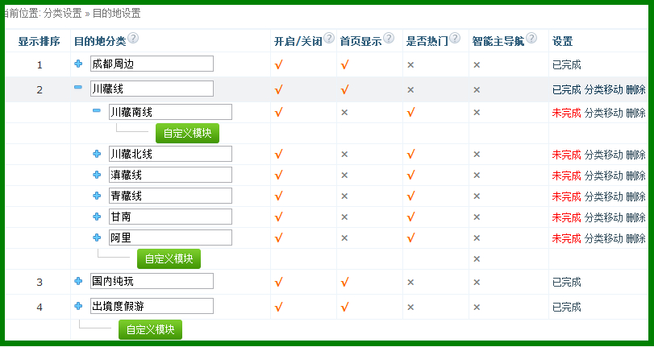The image size is (654, 347).
Task: Collapse the 川藏线 category
Action: (x=78, y=88)
